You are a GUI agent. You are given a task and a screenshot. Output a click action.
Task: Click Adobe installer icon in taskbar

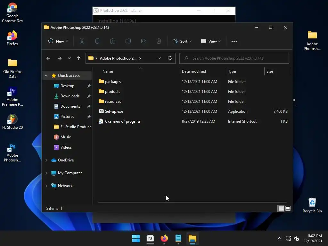150,238
